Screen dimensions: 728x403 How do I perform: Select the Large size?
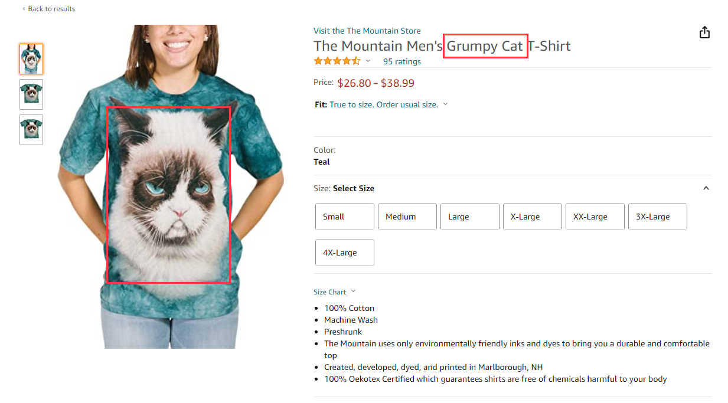pyautogui.click(x=469, y=217)
